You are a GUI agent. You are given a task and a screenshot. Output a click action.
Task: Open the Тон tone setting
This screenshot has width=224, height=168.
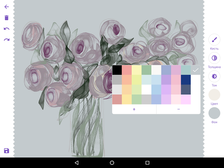point(214,77)
